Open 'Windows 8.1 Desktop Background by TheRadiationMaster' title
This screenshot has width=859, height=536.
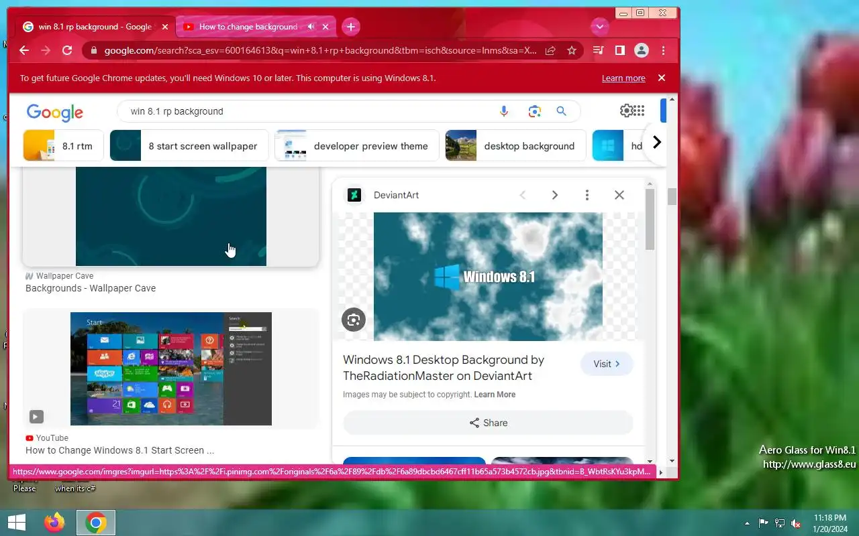coord(444,368)
